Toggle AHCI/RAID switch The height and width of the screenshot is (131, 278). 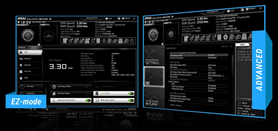[131, 94]
